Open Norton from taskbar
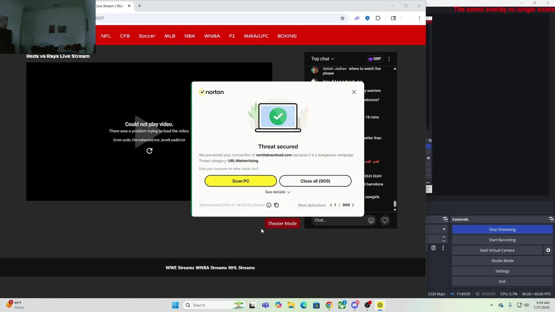The width and height of the screenshot is (555, 312). 380,305
